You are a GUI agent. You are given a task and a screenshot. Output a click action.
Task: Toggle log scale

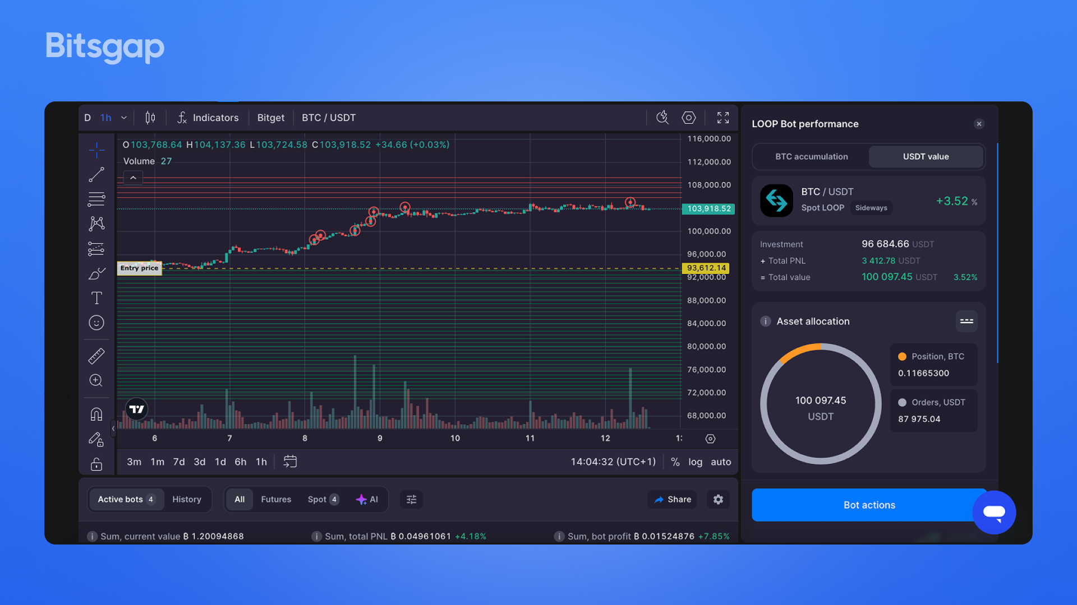coord(695,462)
